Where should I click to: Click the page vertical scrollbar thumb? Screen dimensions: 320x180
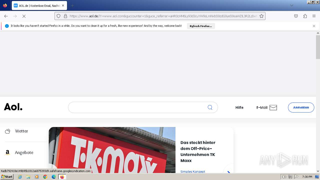point(318,47)
